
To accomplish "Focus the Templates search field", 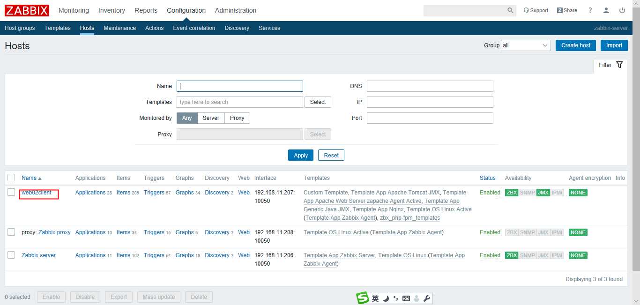I will (240, 102).
